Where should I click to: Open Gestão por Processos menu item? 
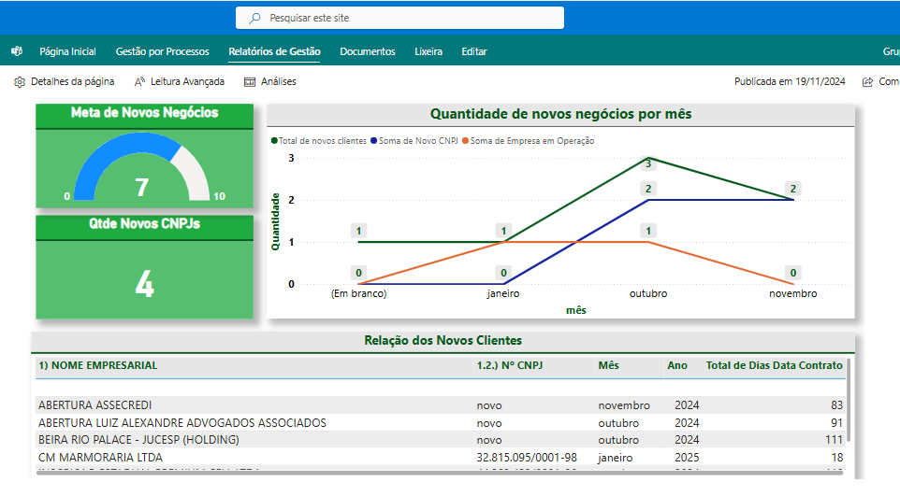pos(163,51)
